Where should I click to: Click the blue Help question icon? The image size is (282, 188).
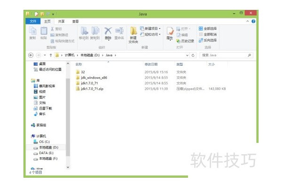pos(253,21)
